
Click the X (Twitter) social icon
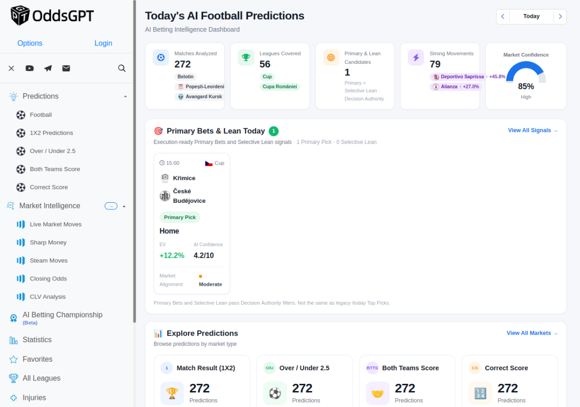(12, 69)
